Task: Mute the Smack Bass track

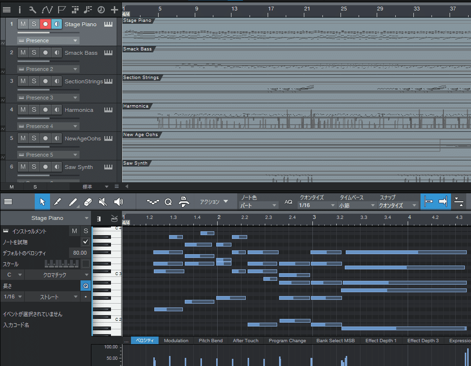Action: click(x=23, y=52)
